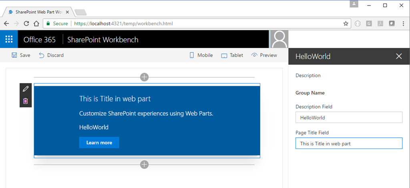410x188 pixels.
Task: Click the Description label in property pane
Action: click(308, 75)
